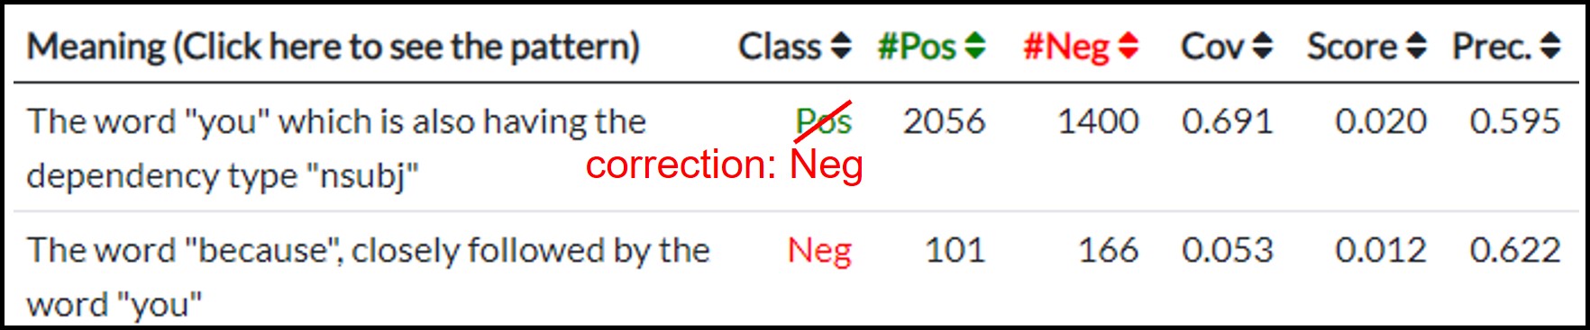Sort by red #Neg arrows

[x=1128, y=46]
